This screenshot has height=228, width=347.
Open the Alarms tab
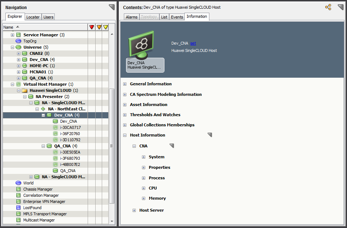pos(132,17)
